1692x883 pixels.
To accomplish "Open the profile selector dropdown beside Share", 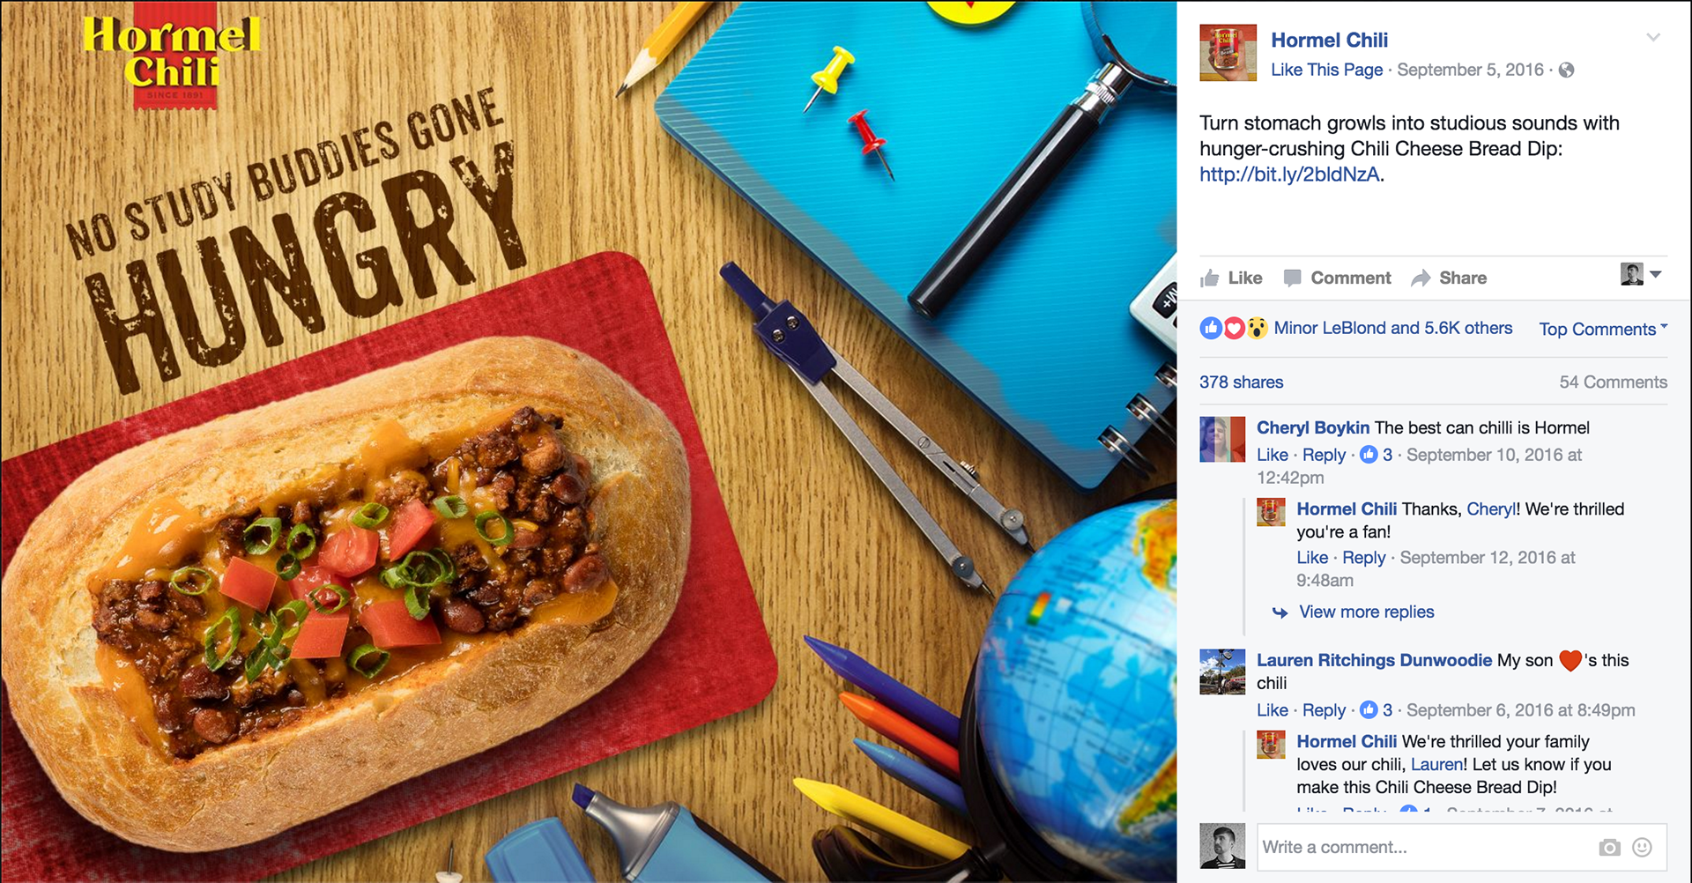I will pos(1641,274).
